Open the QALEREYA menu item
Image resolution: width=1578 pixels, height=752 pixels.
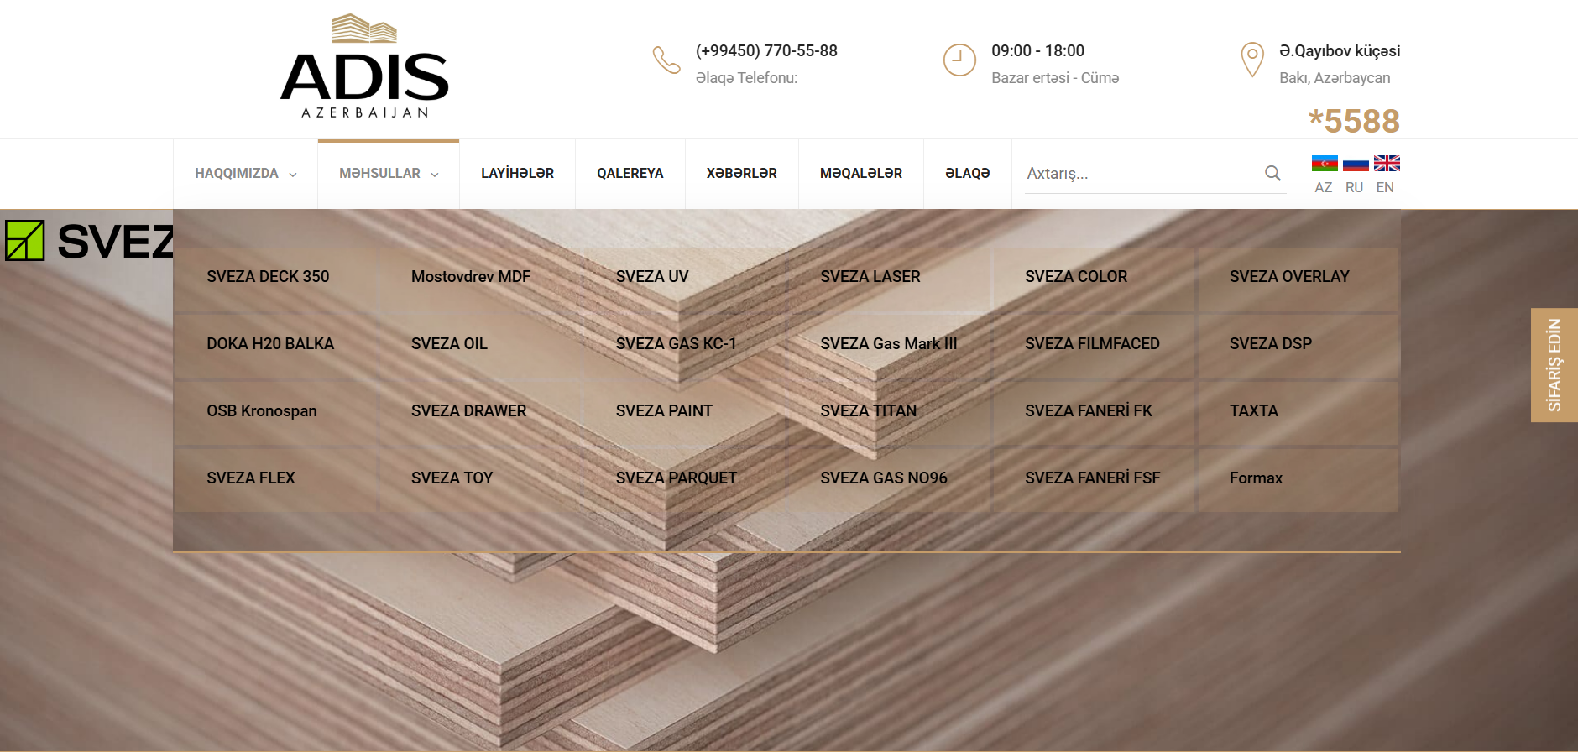click(x=630, y=174)
